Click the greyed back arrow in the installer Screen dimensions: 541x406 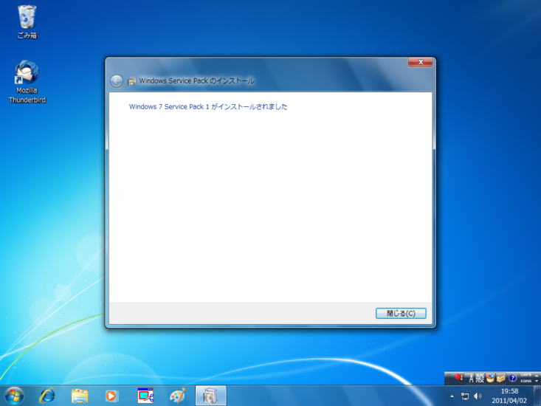coord(117,81)
